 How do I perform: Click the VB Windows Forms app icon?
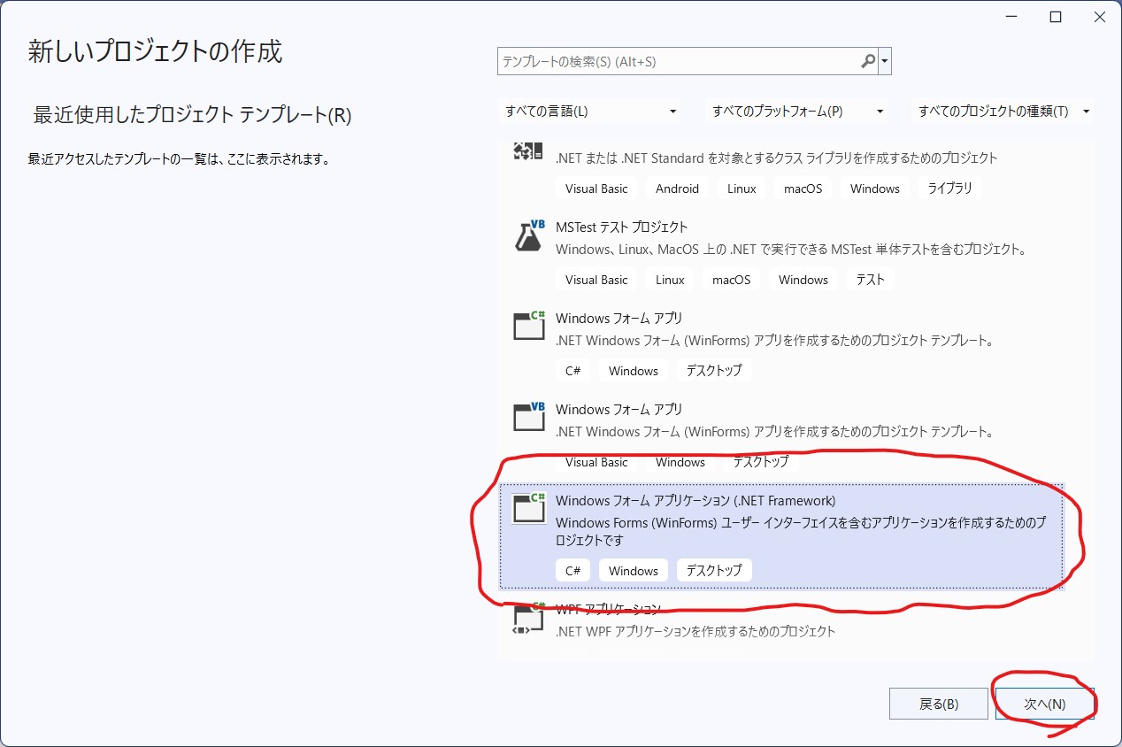529,418
